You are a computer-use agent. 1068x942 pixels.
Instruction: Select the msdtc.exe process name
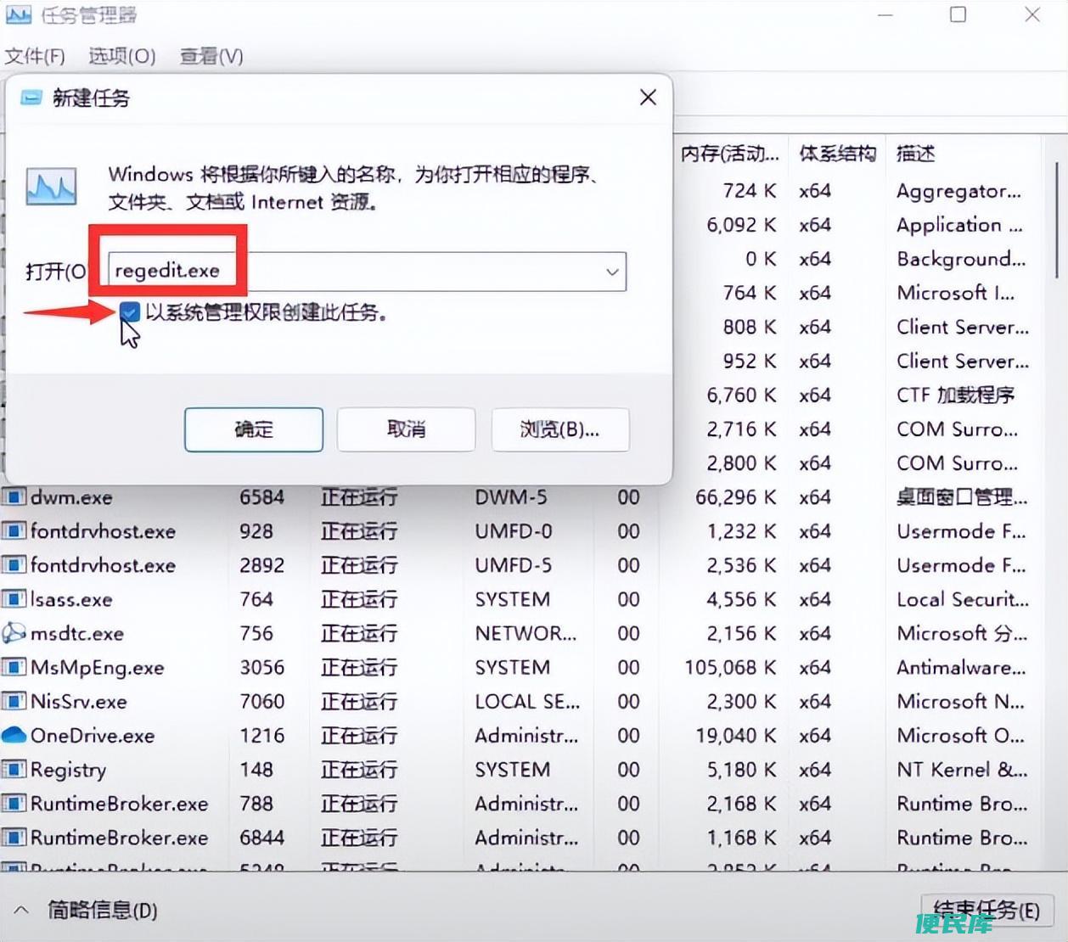pos(77,633)
